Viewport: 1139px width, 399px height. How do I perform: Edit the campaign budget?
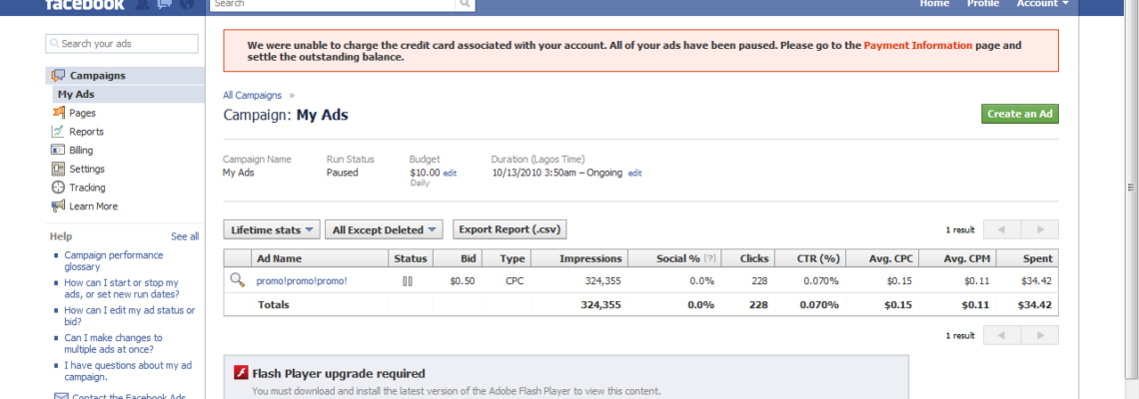coord(450,174)
